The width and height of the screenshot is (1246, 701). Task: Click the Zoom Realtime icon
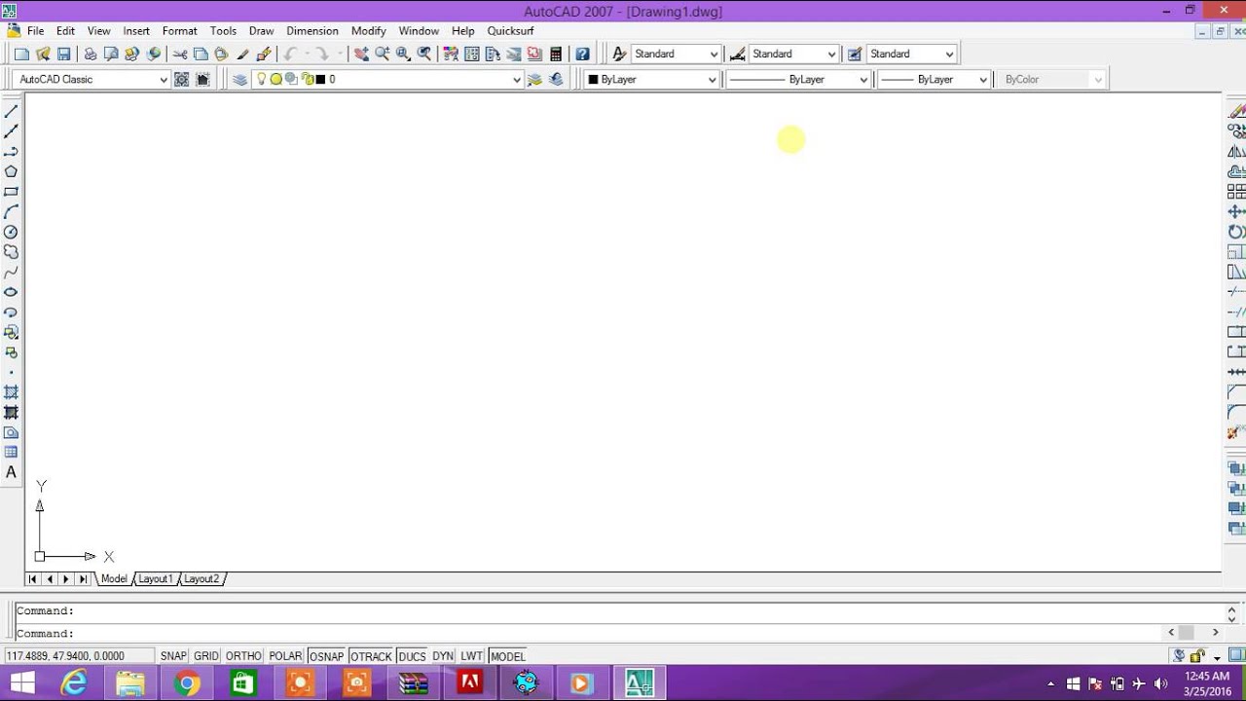tap(383, 54)
